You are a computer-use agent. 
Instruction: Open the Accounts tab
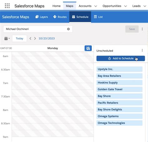click(85, 6)
